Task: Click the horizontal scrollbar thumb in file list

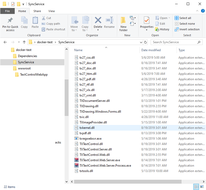Action: pos(128,182)
